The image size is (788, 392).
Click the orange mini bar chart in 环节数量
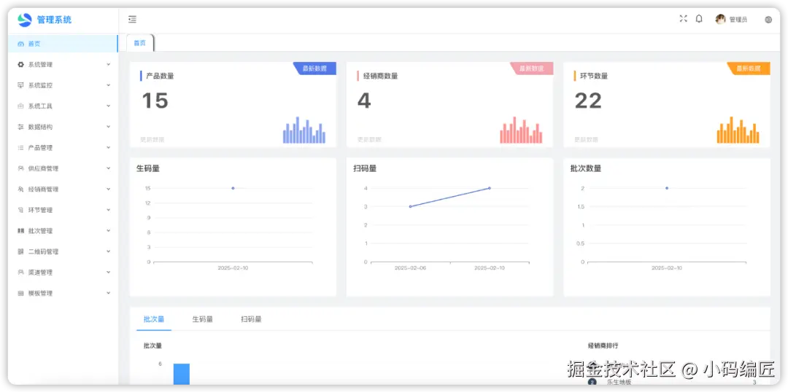coord(738,130)
